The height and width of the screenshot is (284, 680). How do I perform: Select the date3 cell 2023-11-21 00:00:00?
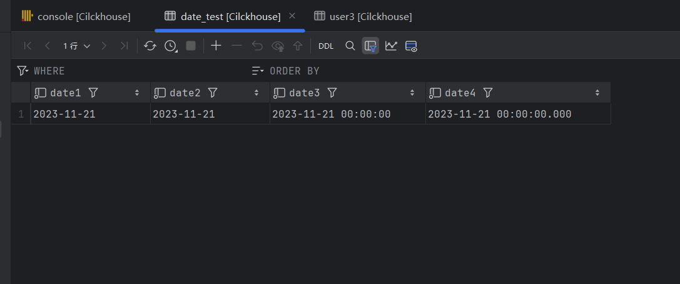pyautogui.click(x=332, y=114)
